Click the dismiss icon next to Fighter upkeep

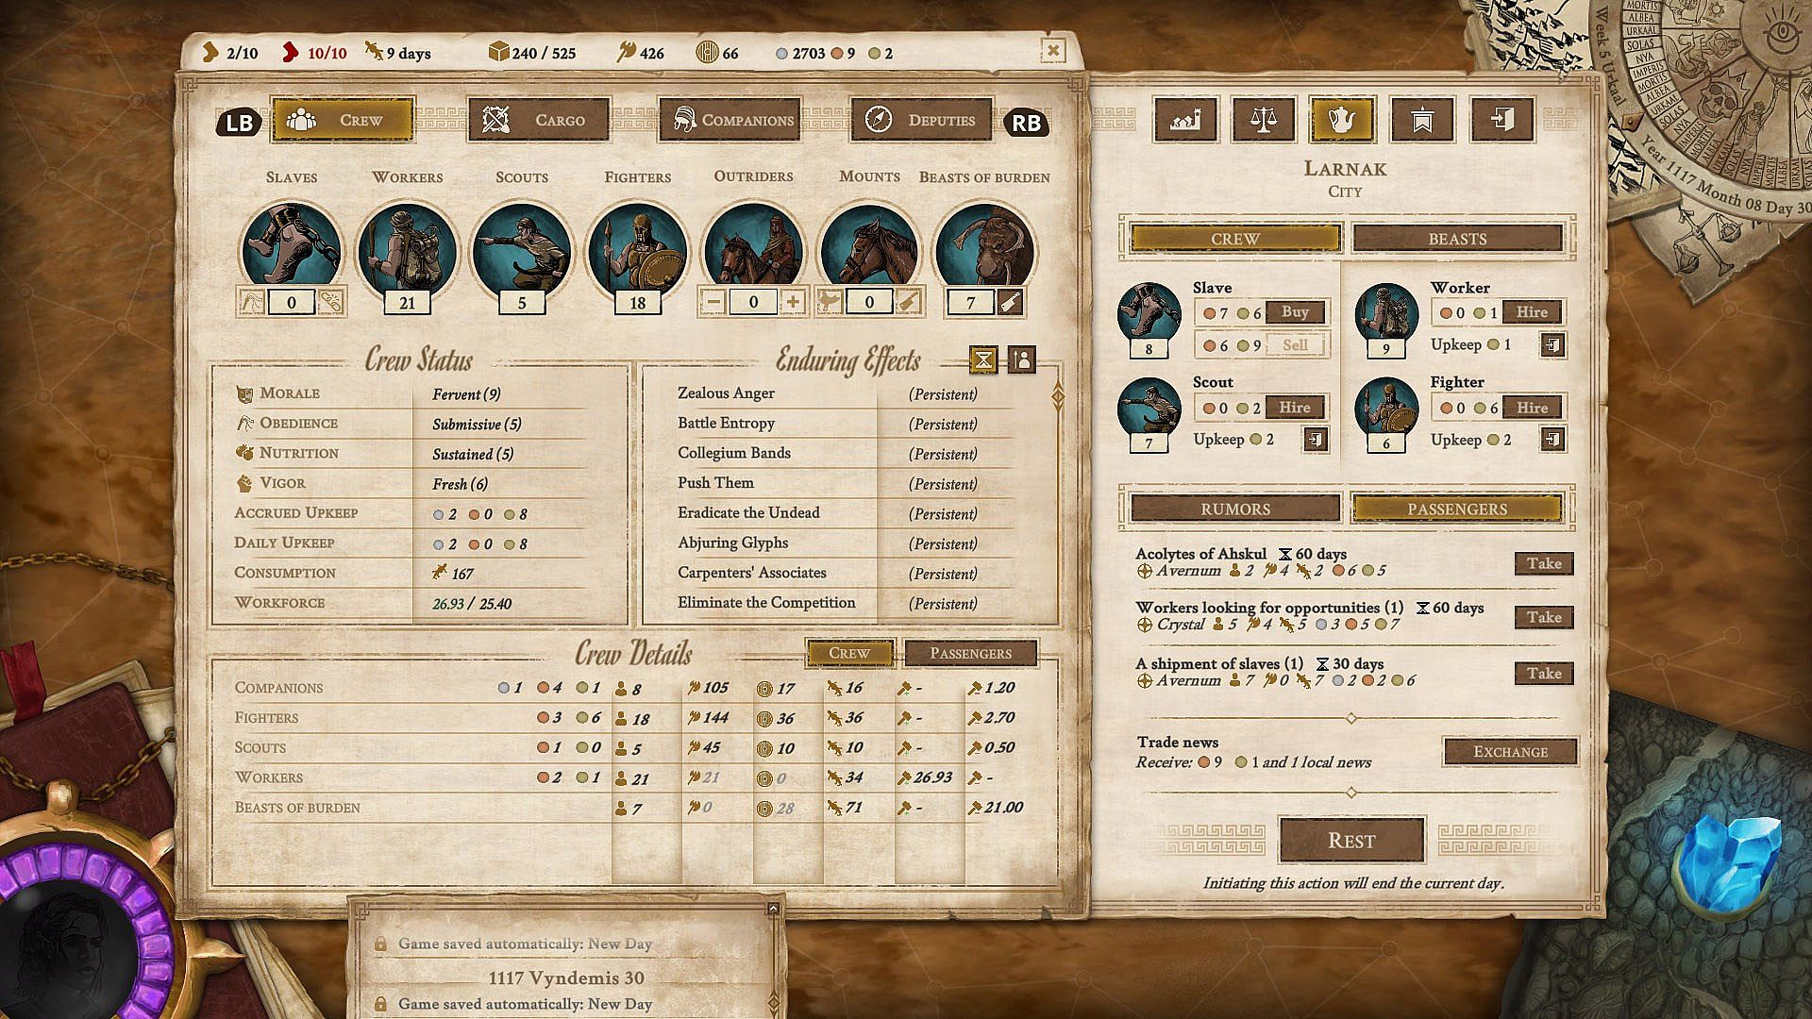point(1552,440)
